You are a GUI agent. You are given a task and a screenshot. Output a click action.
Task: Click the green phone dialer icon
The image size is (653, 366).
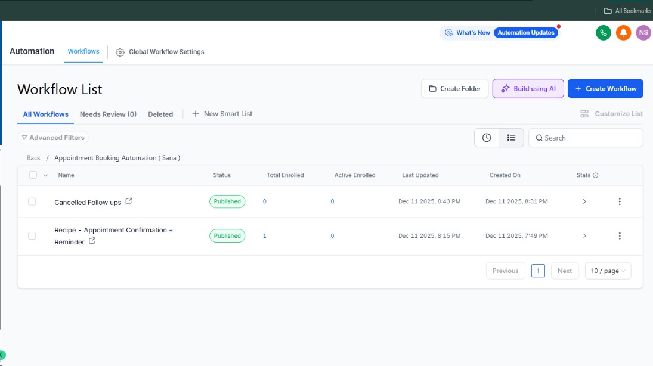pyautogui.click(x=604, y=33)
